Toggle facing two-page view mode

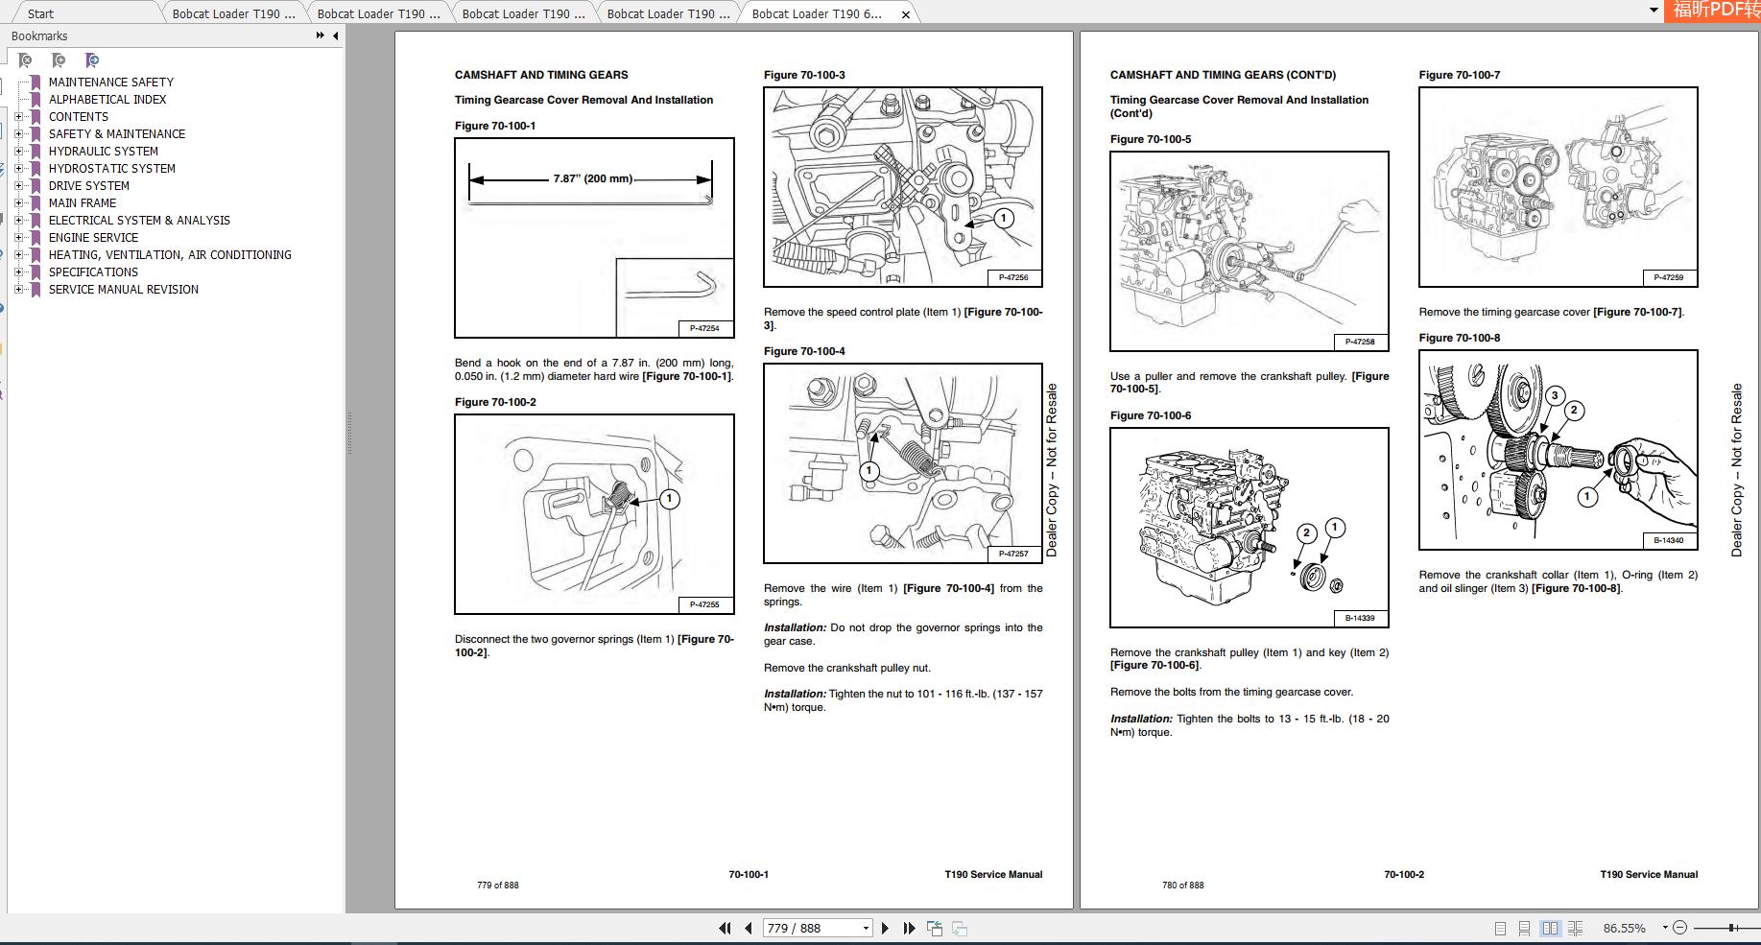(x=1552, y=929)
